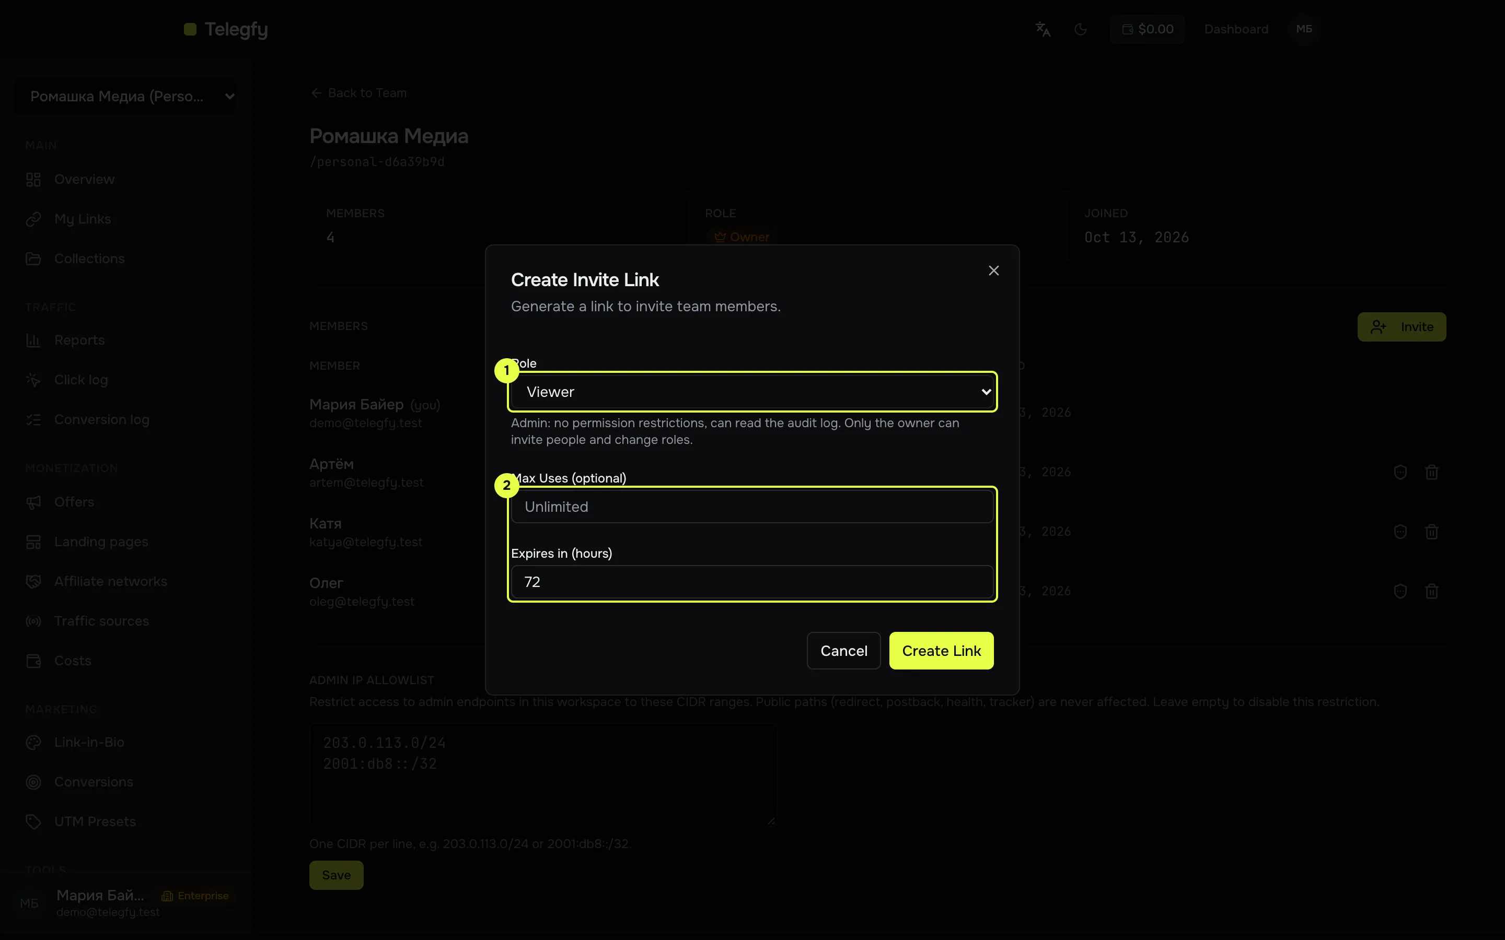The width and height of the screenshot is (1505, 940).
Task: Click the Owner role badge
Action: click(742, 238)
